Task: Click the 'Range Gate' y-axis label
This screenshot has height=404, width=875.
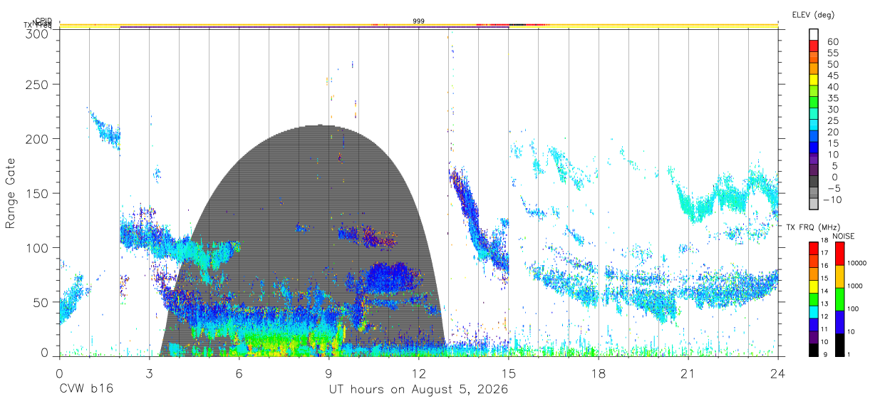Action: tap(11, 193)
